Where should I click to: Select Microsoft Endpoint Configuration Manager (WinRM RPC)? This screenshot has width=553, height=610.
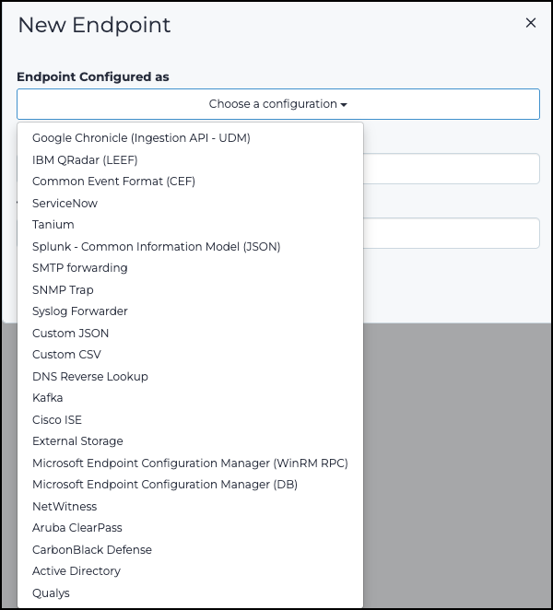coord(190,463)
